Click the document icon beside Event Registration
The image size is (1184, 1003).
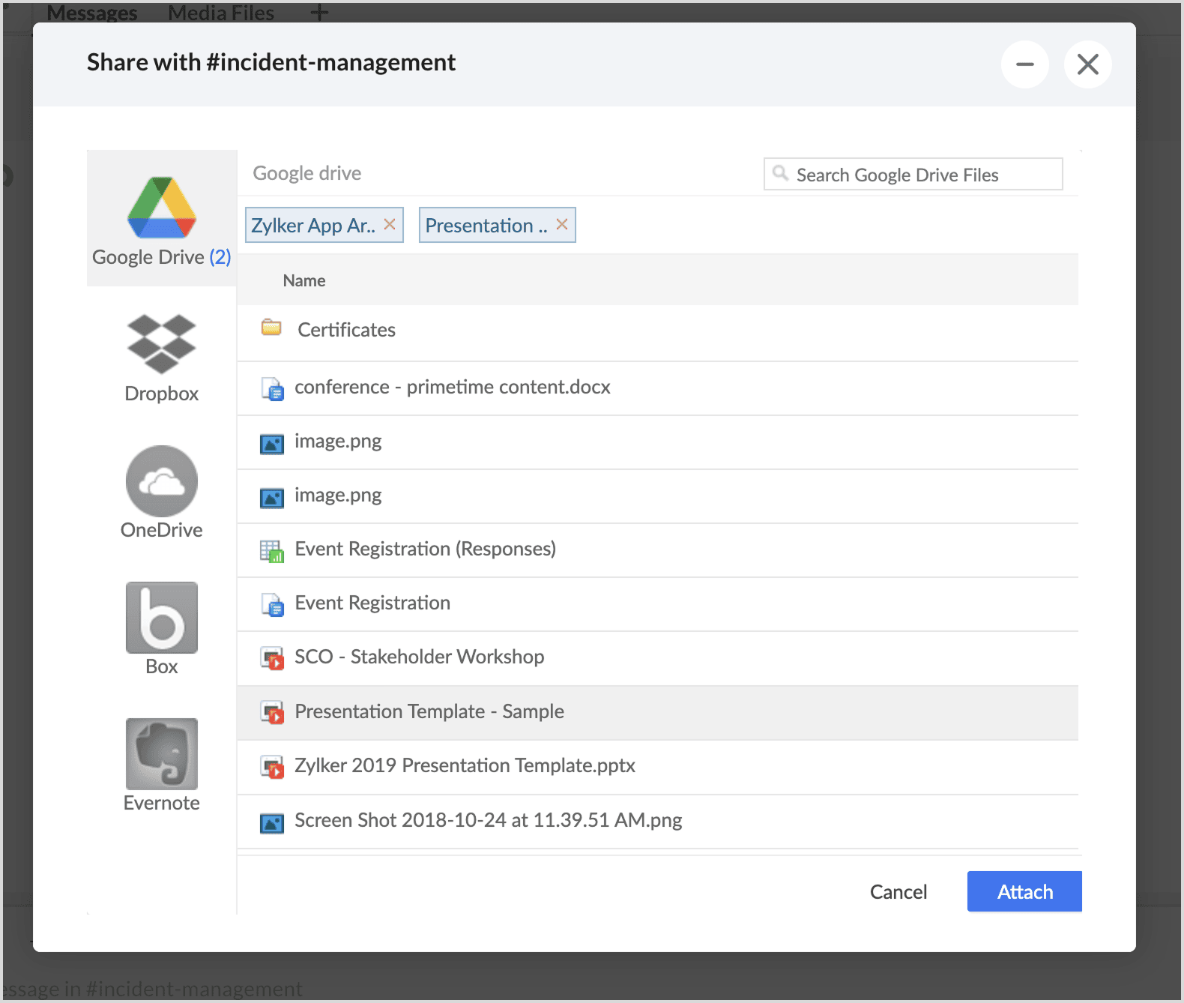(272, 605)
